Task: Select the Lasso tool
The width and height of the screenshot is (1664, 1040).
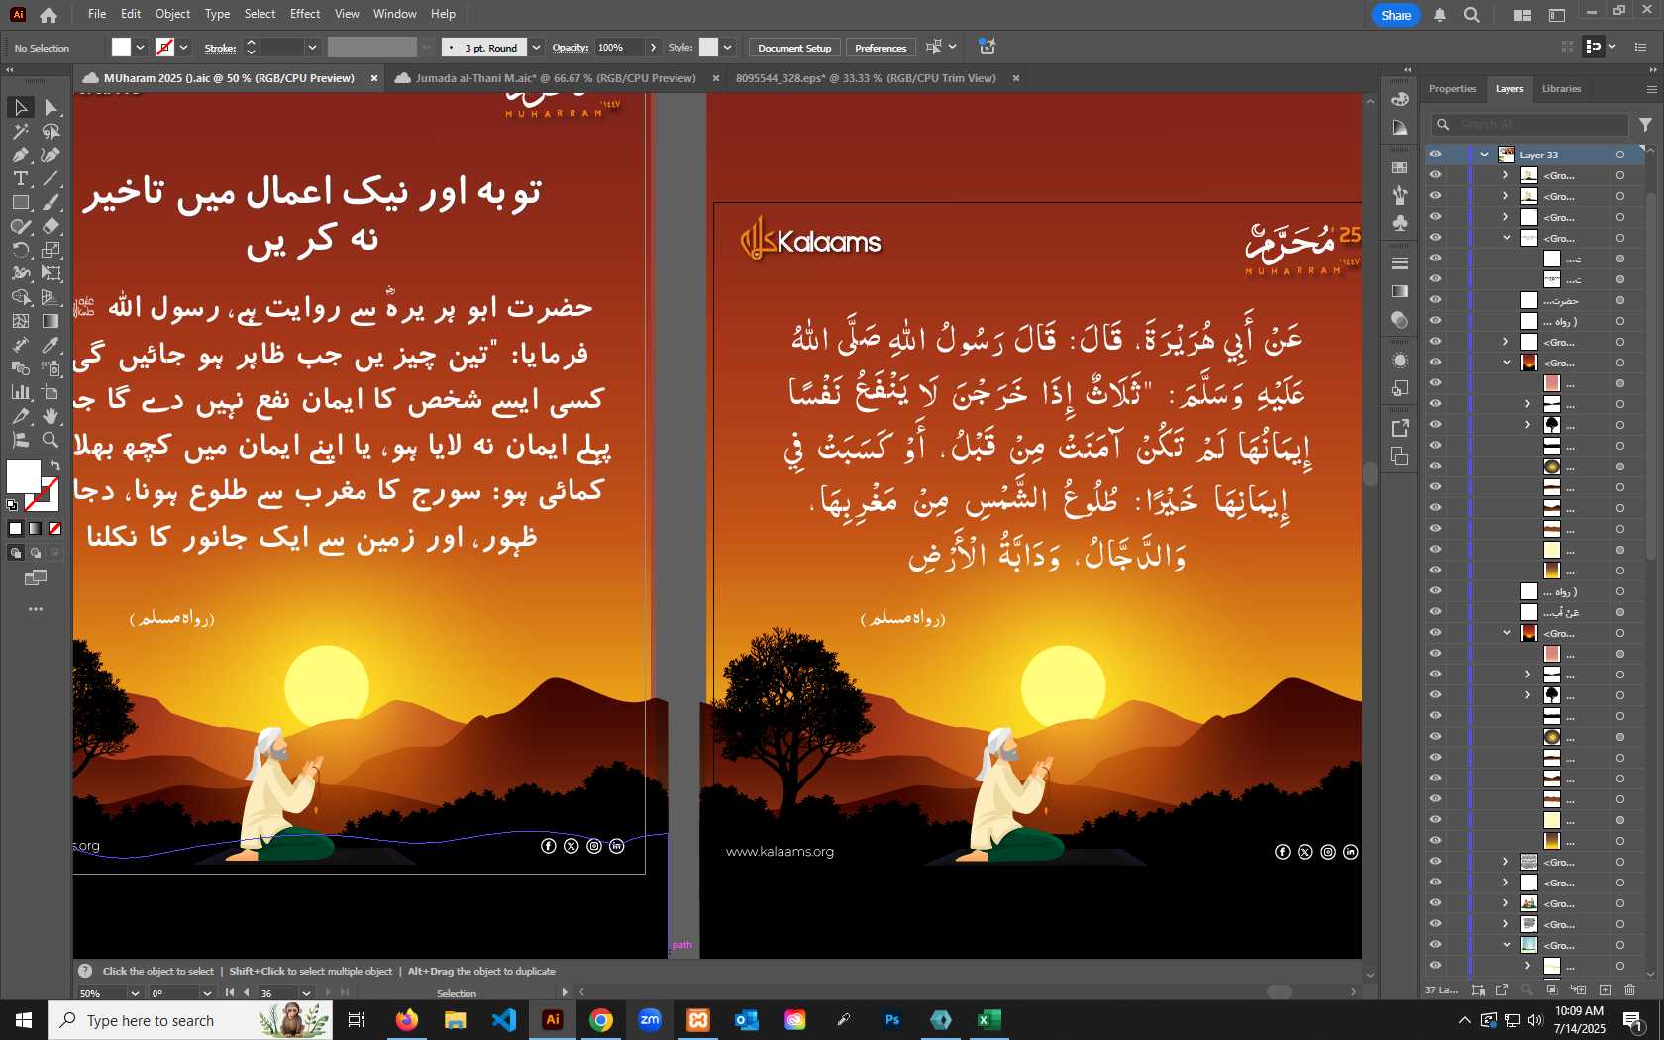Action: pyautogui.click(x=52, y=131)
